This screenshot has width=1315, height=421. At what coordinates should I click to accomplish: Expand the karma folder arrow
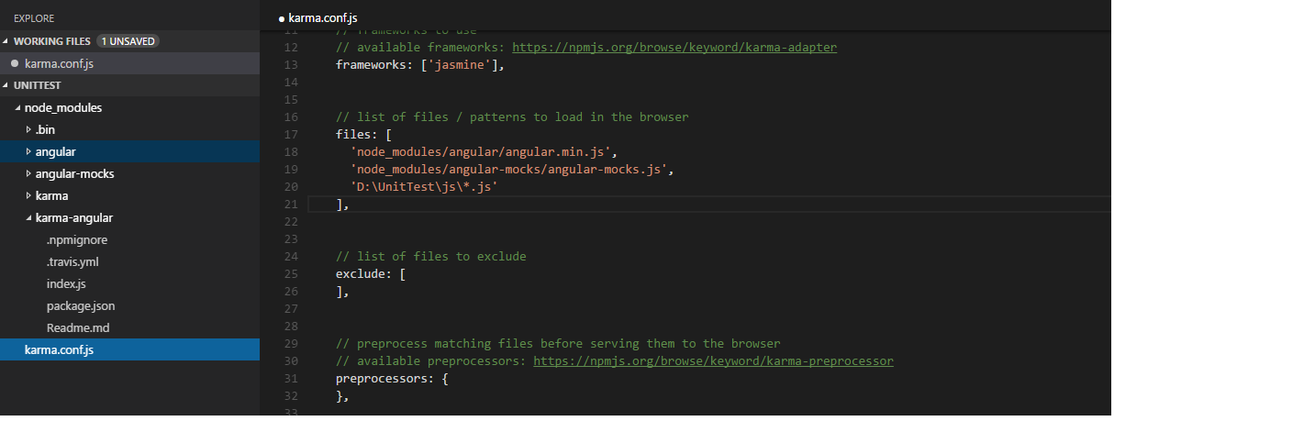coord(28,195)
